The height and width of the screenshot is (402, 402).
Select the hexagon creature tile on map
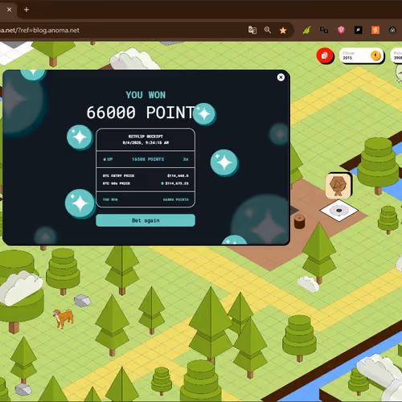click(338, 186)
